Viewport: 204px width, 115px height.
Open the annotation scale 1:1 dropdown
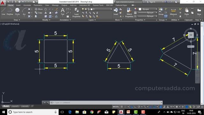coord(172,107)
